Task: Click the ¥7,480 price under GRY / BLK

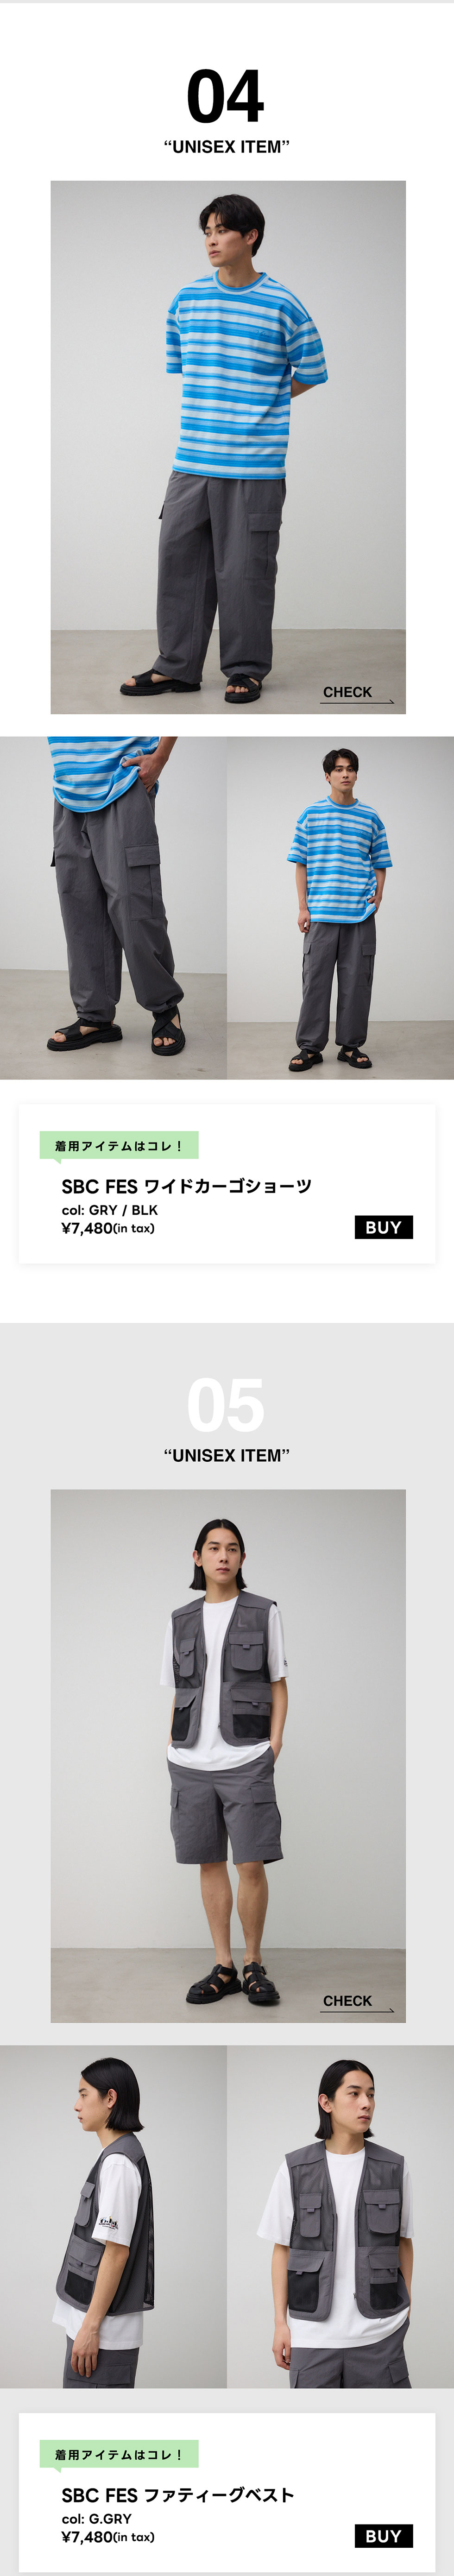Action: tap(108, 1228)
